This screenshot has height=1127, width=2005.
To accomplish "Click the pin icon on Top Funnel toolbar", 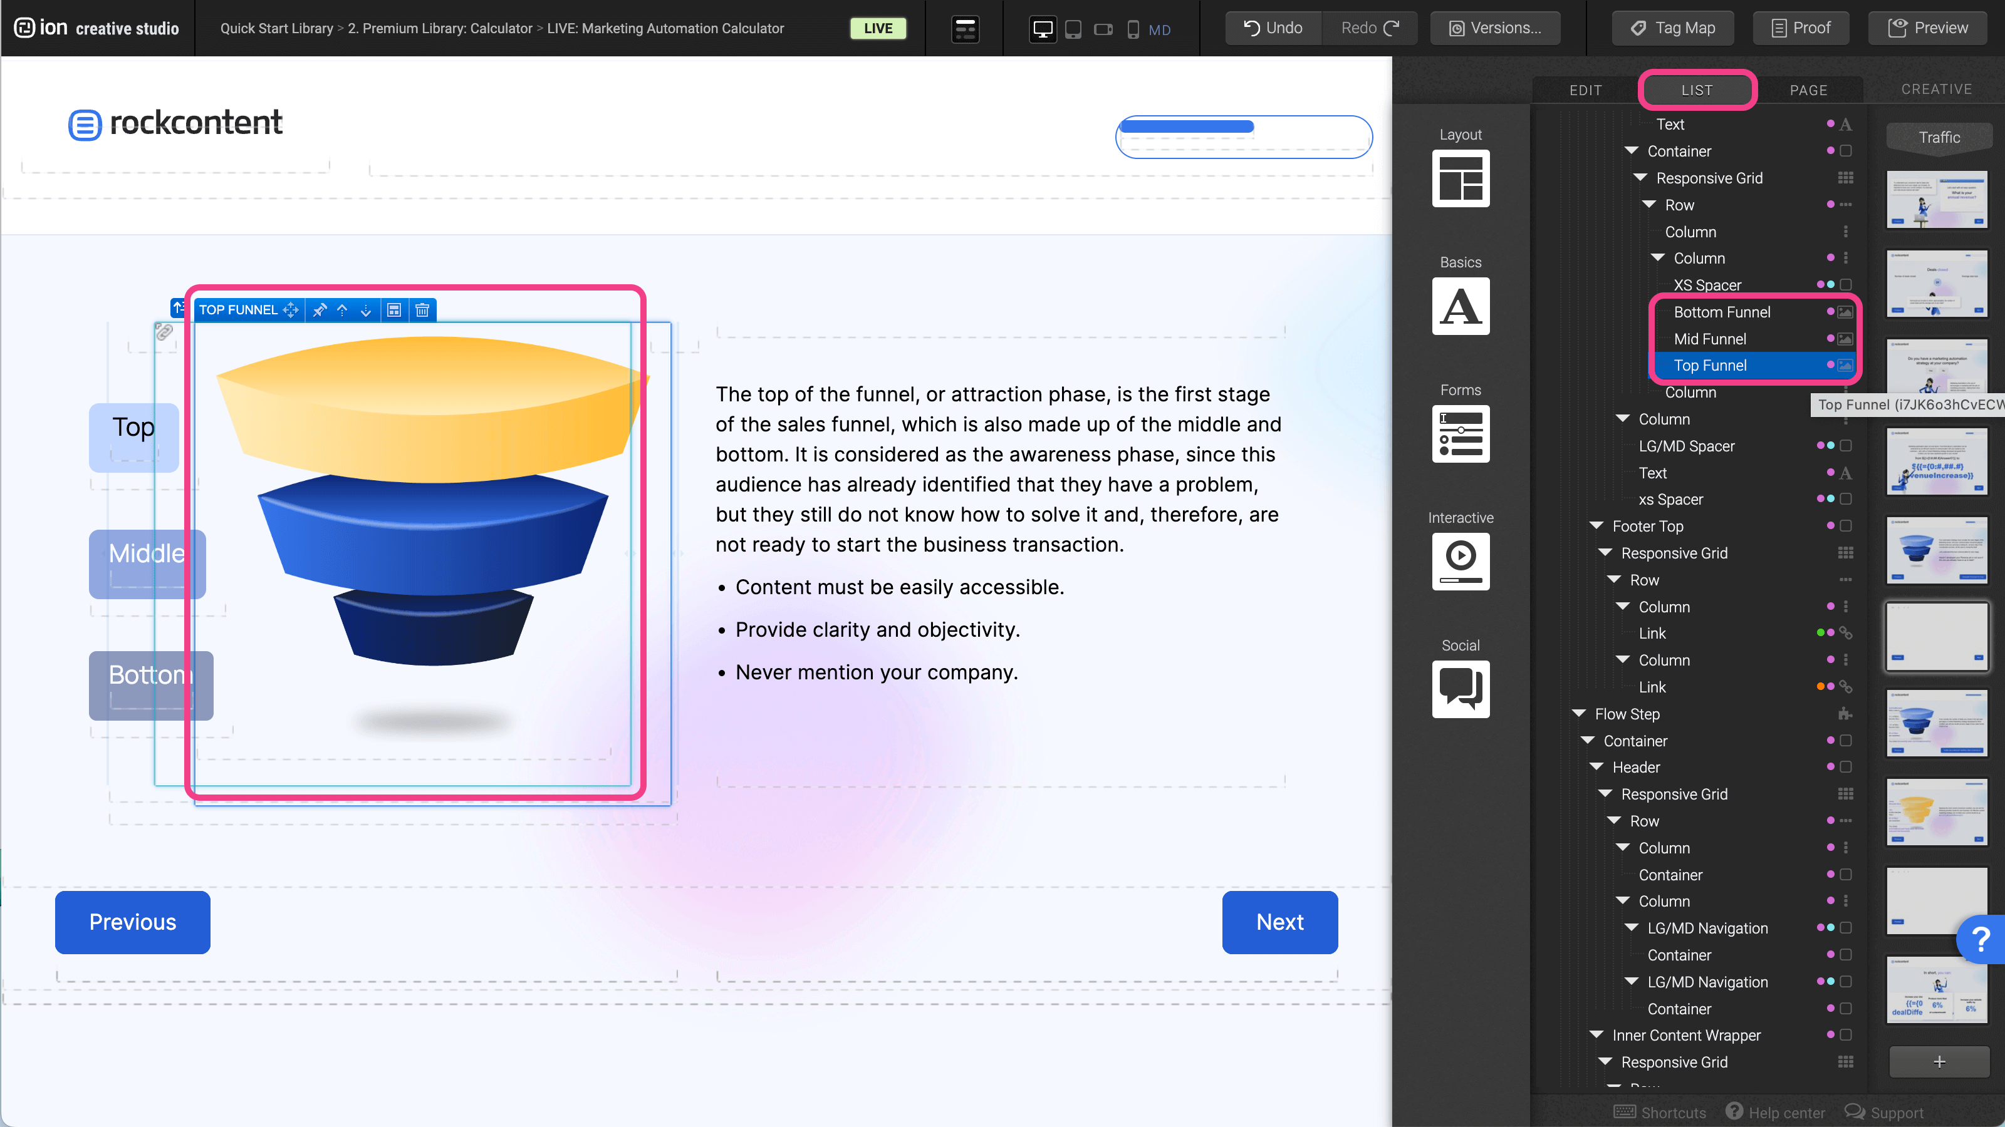I will coord(319,311).
